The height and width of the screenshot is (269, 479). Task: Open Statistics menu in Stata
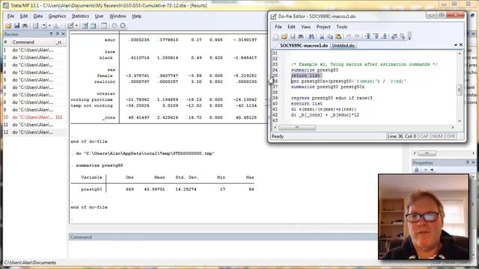click(80, 16)
